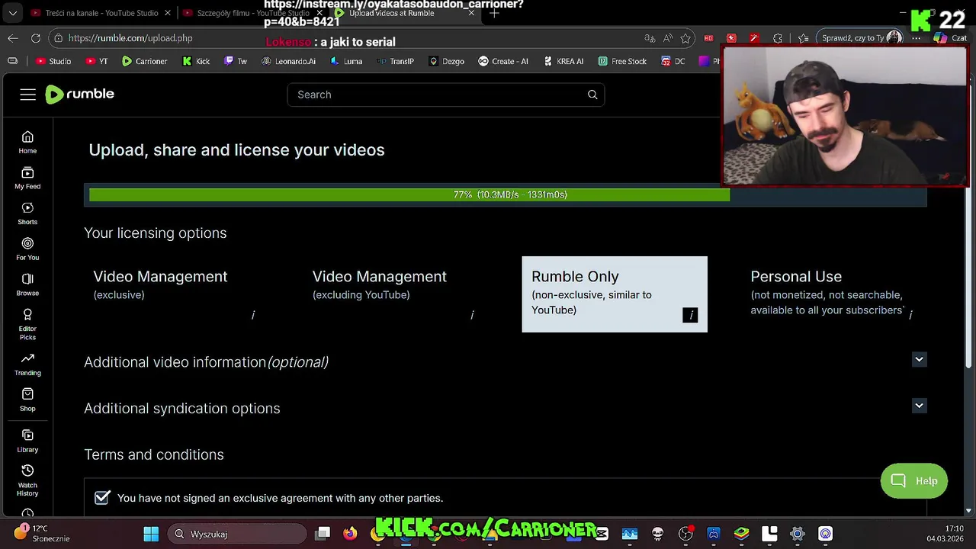The height and width of the screenshot is (549, 976).
Task: Select Rumble Only license option
Action: pos(615,294)
